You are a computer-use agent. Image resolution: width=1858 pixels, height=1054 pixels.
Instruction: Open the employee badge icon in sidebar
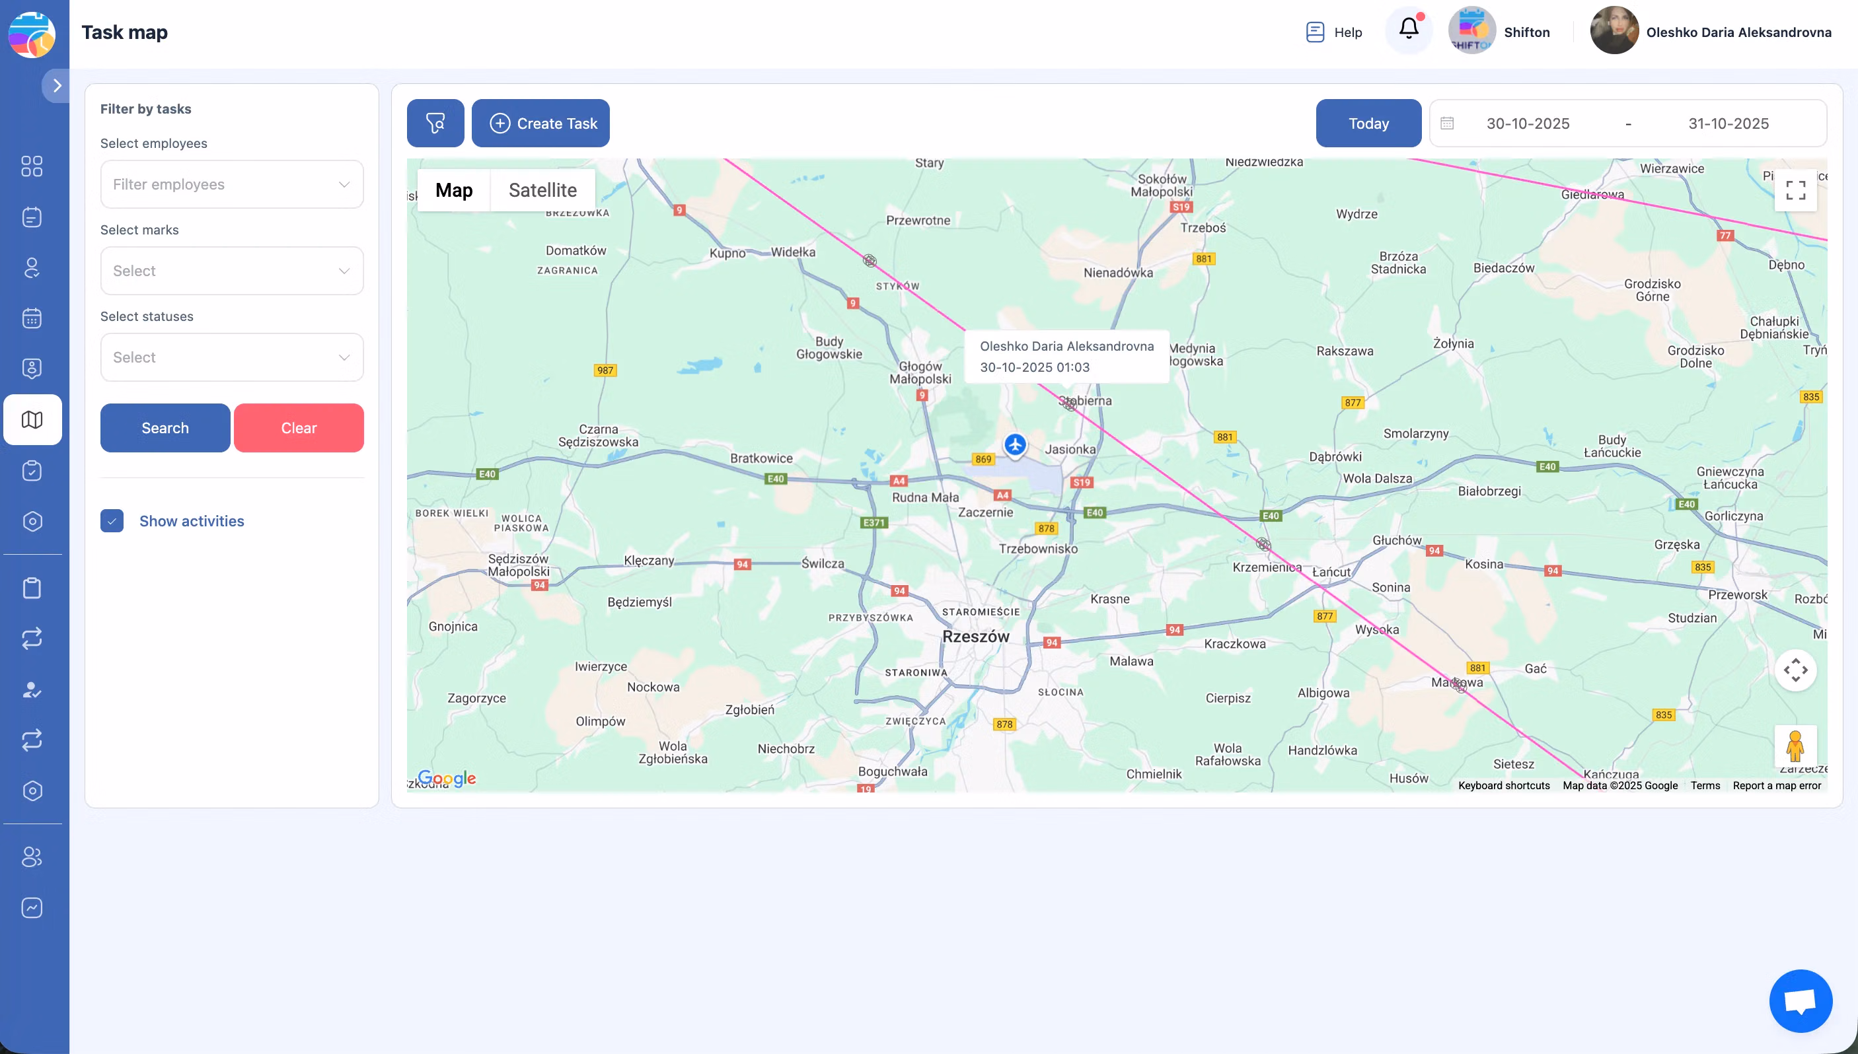[32, 368]
